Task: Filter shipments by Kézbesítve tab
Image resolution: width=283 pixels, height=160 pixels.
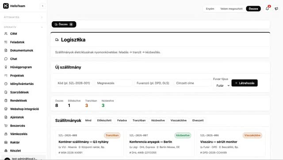Action: pyautogui.click(x=158, y=120)
